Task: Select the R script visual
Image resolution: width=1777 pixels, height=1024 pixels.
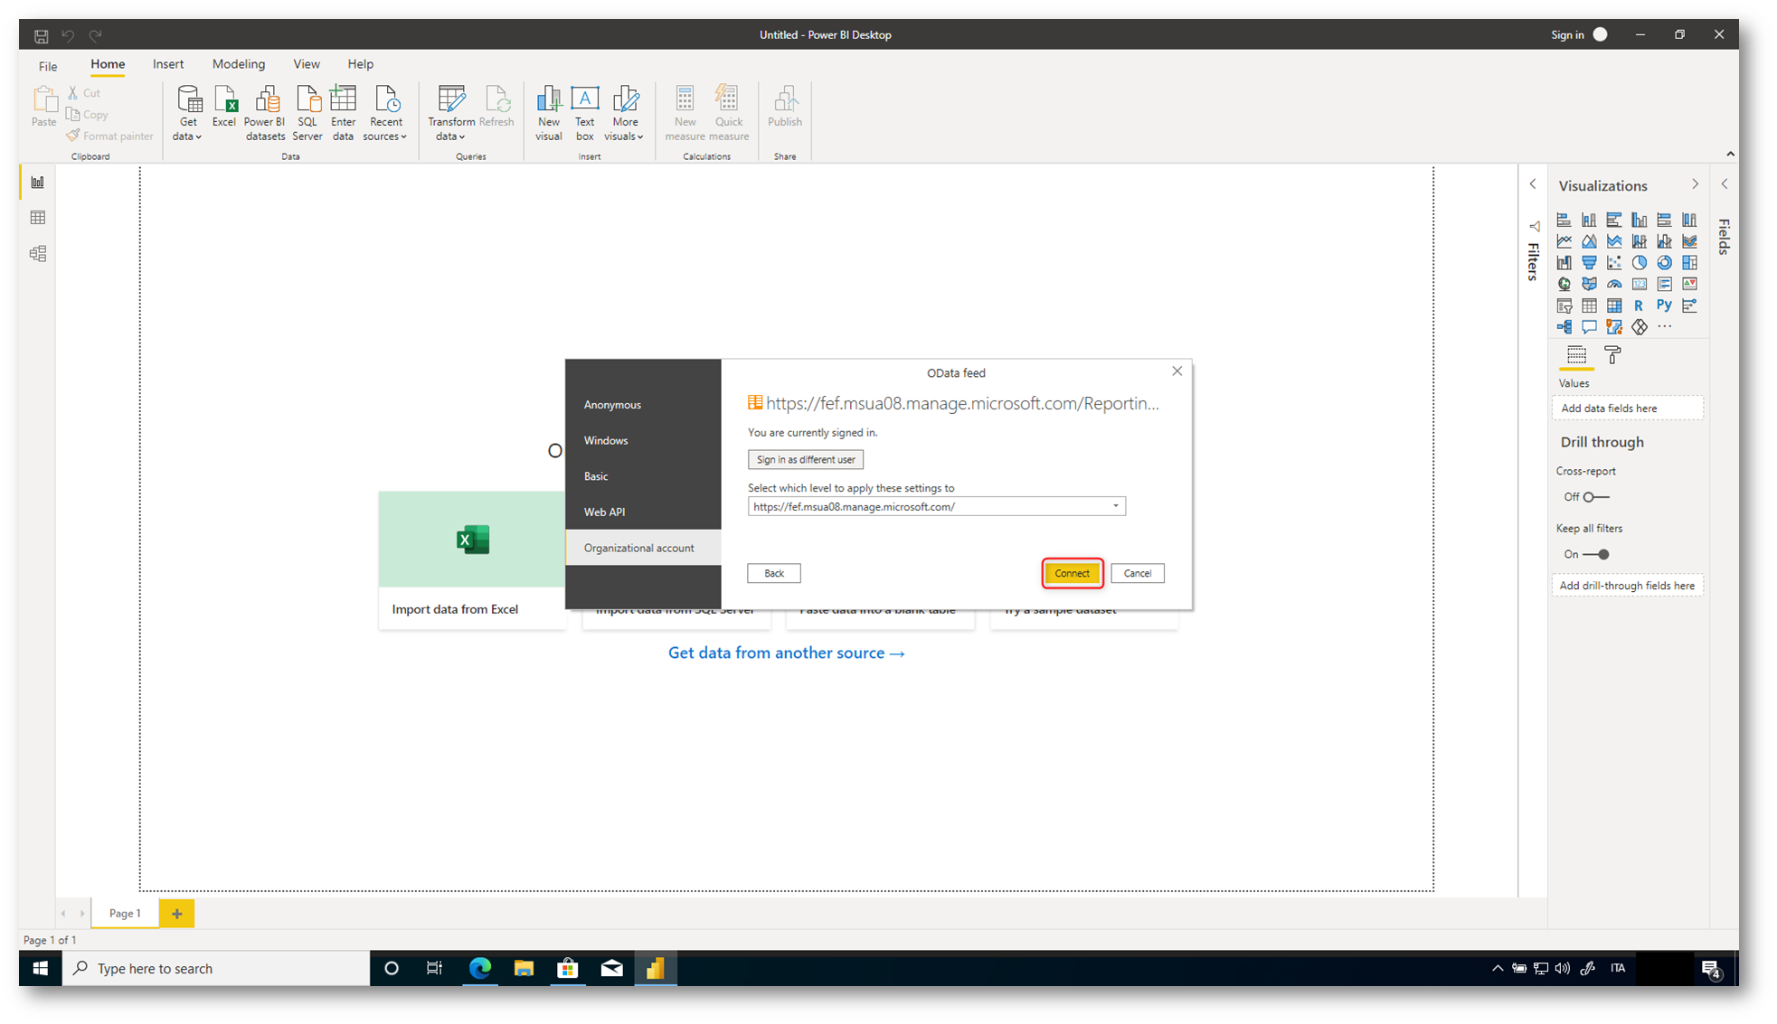Action: pyautogui.click(x=1639, y=305)
